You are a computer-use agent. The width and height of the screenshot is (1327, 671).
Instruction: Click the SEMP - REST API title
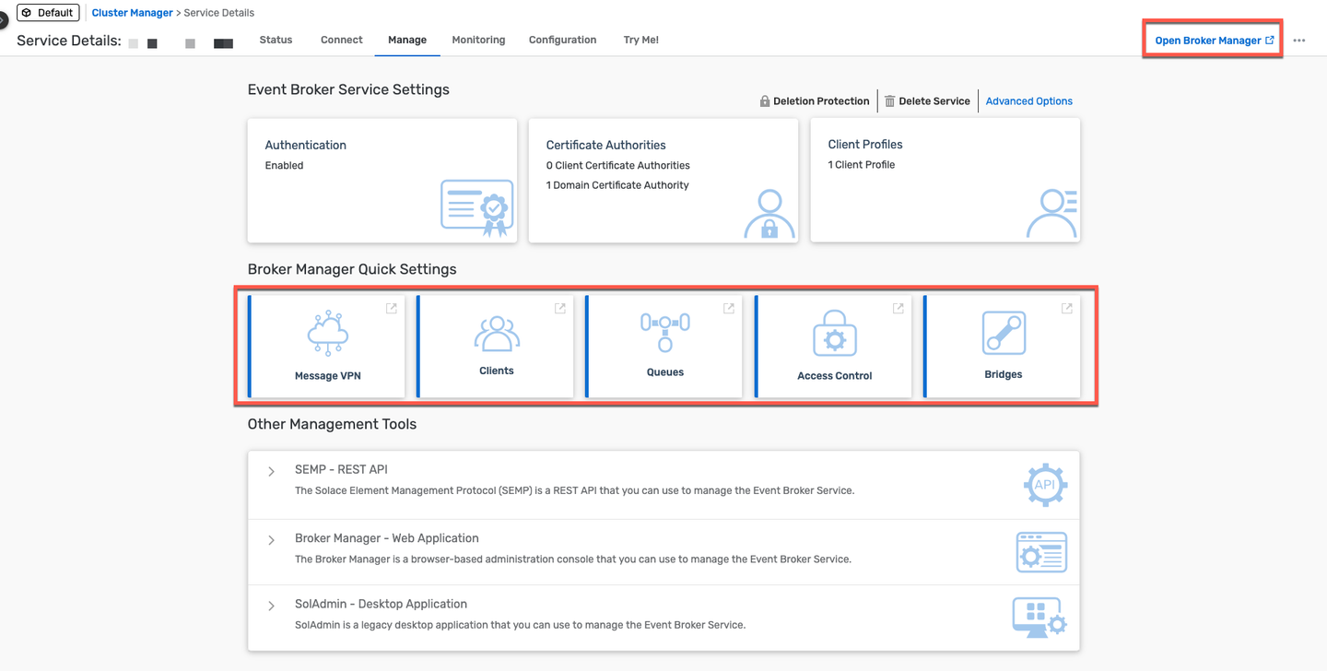tap(341, 469)
